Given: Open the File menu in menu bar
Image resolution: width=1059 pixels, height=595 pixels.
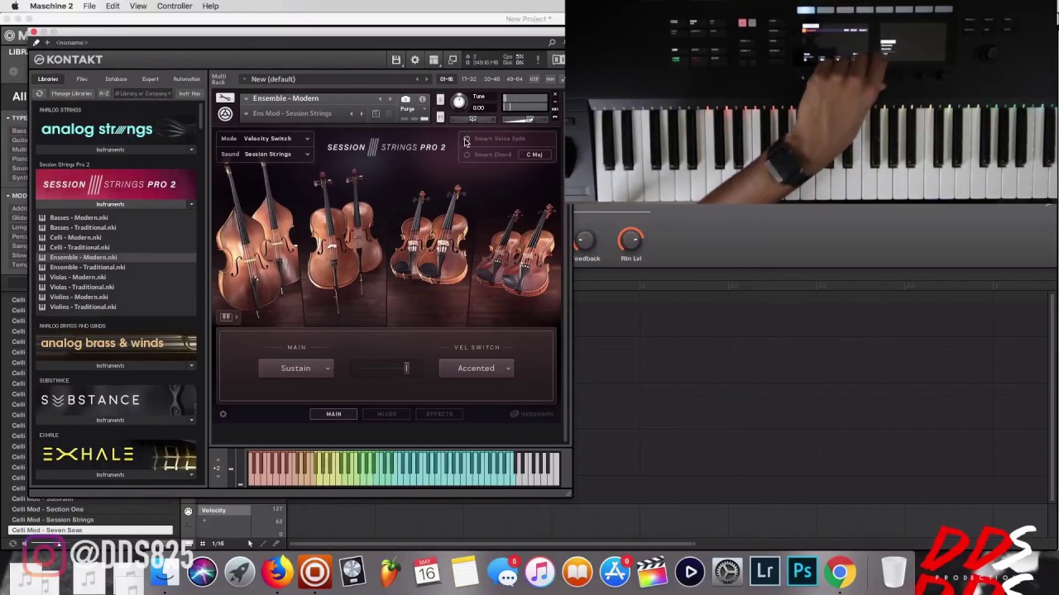Looking at the screenshot, I should click(x=89, y=6).
